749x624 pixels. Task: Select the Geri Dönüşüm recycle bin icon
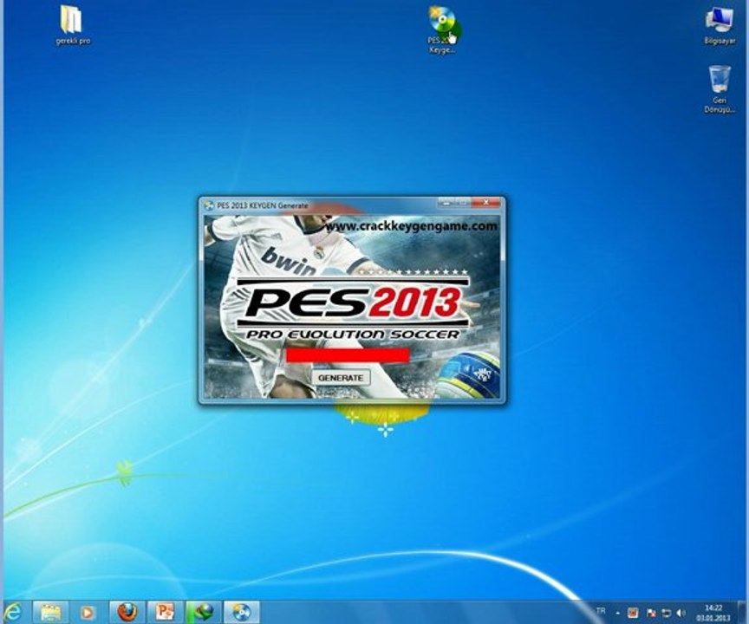(x=720, y=89)
